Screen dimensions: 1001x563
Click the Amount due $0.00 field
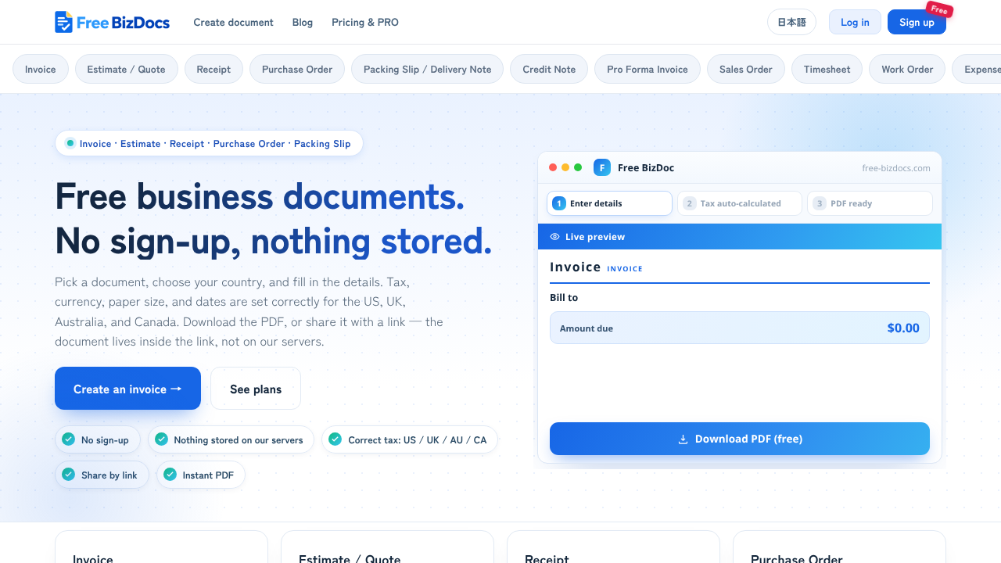[x=740, y=328]
